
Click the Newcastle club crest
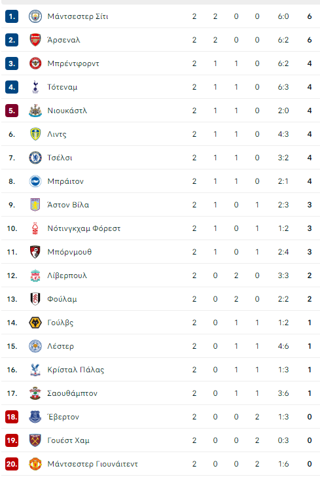point(35,111)
